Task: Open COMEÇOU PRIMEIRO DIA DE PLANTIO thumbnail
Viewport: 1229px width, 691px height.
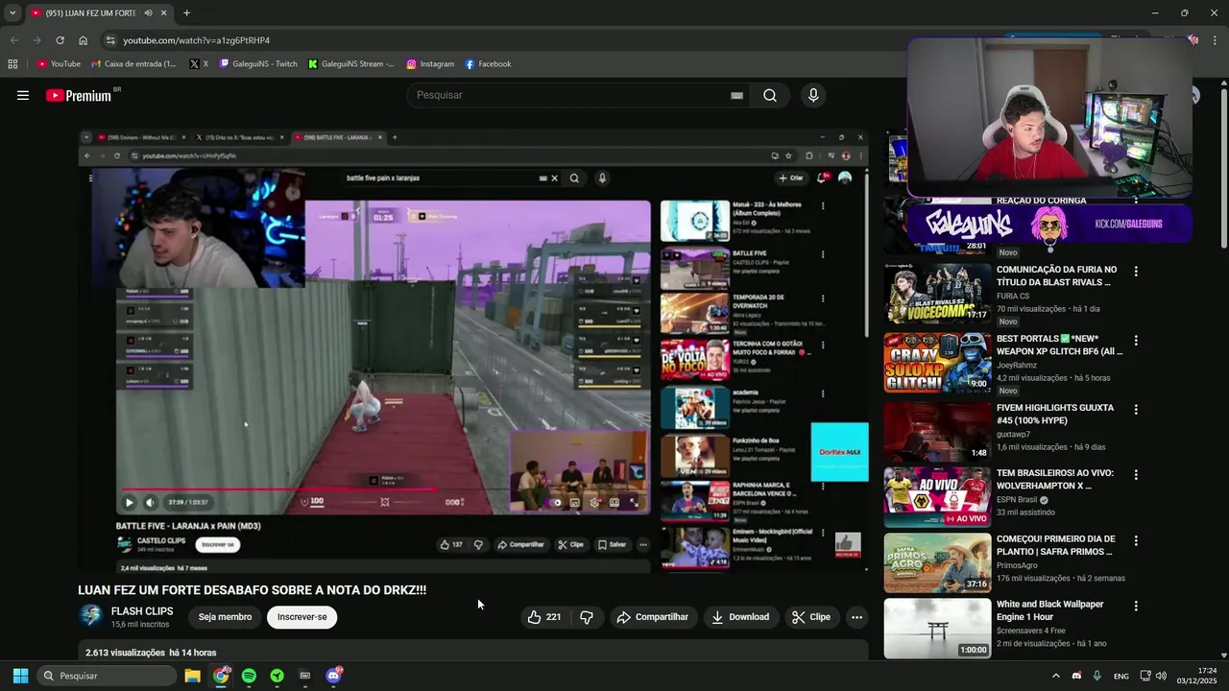Action: tap(937, 562)
